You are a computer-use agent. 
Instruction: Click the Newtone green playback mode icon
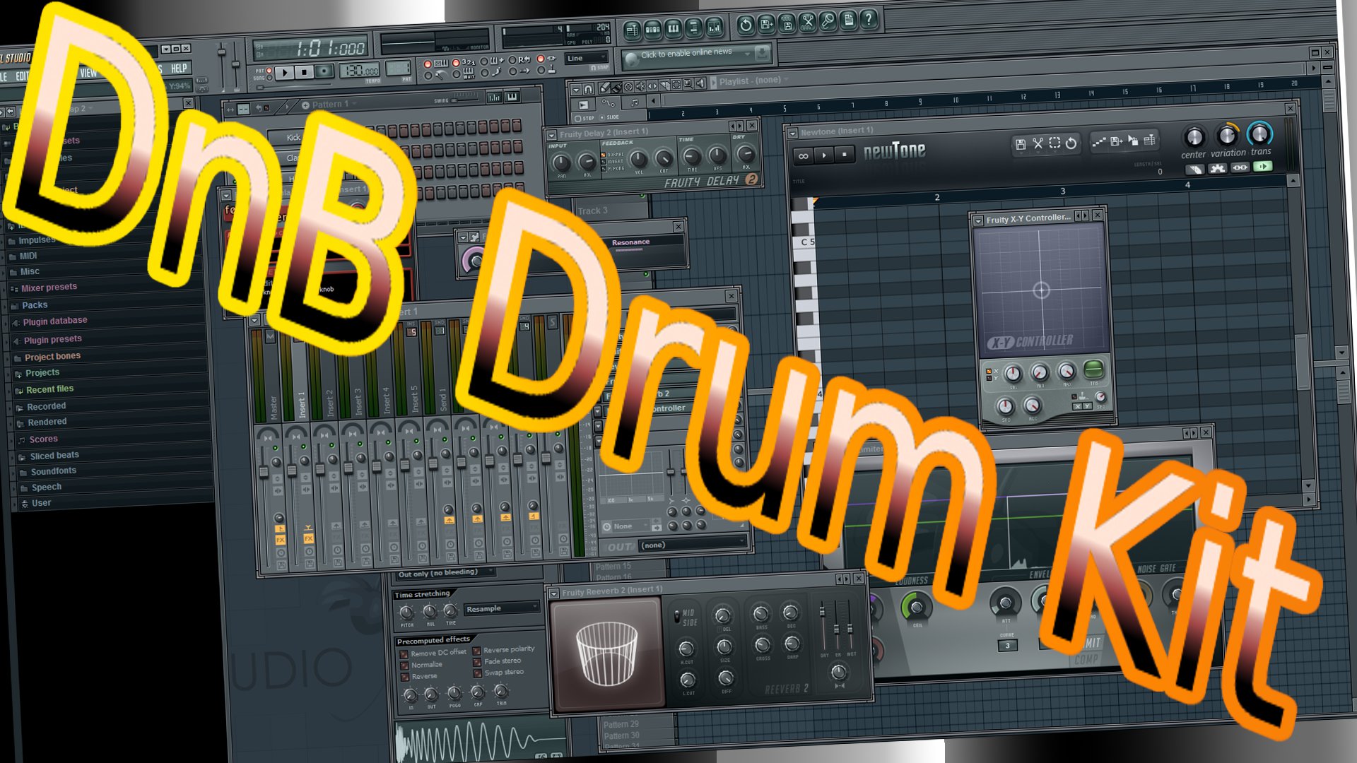coord(1263,167)
